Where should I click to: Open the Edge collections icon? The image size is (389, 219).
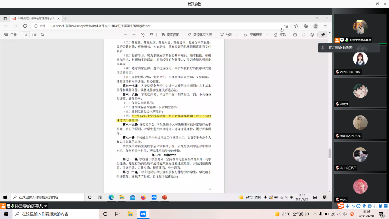(x=306, y=26)
